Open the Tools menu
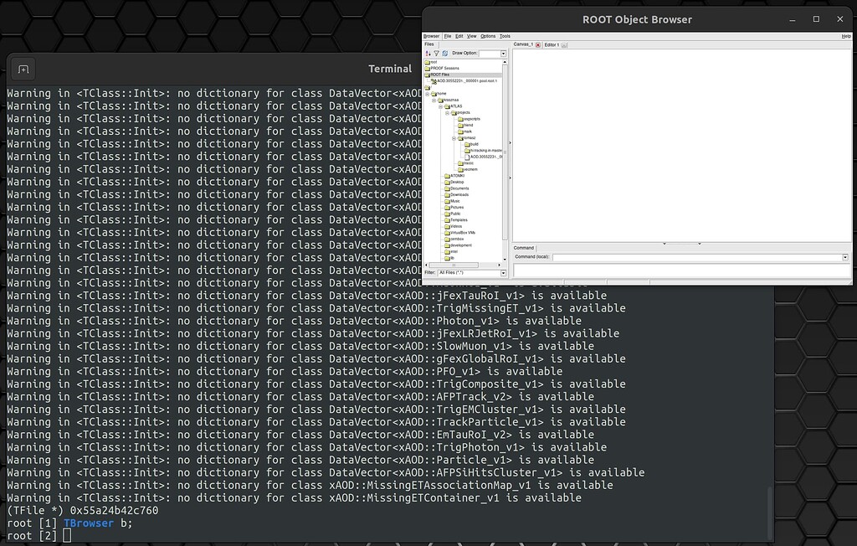Viewport: 857px width, 546px height. 505,36
